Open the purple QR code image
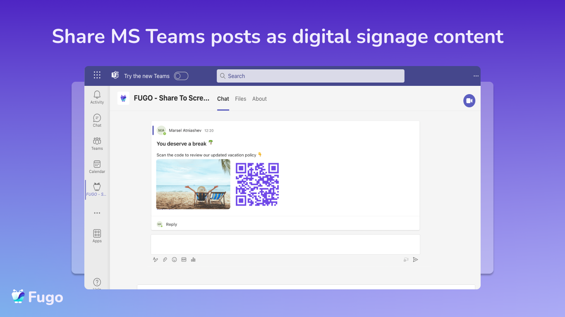 257,184
